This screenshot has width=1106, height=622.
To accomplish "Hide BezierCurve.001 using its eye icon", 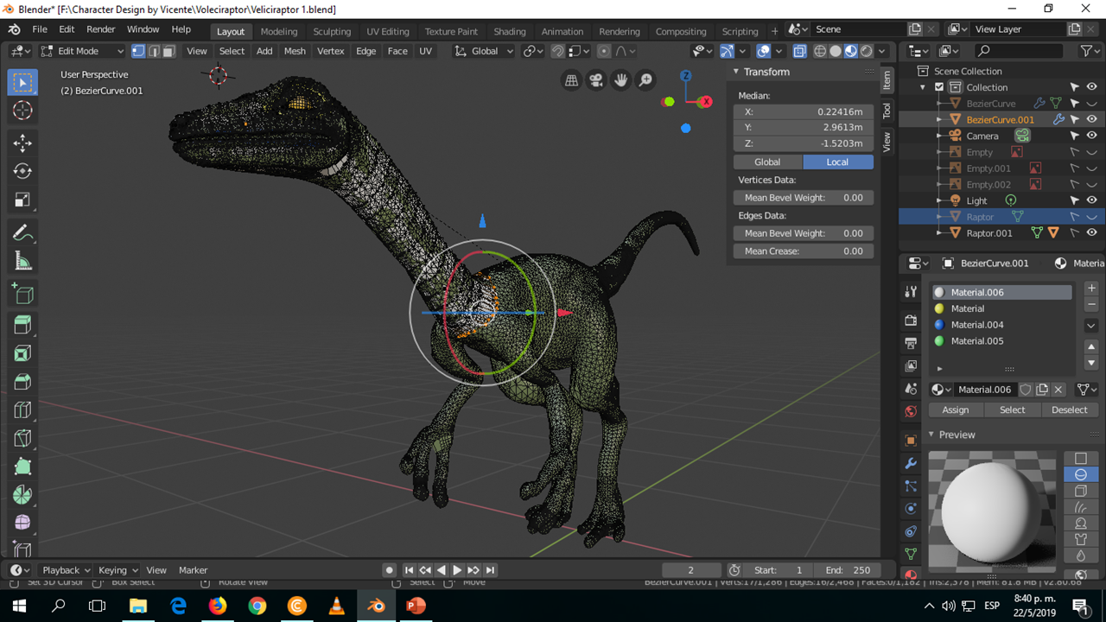I will coord(1091,119).
